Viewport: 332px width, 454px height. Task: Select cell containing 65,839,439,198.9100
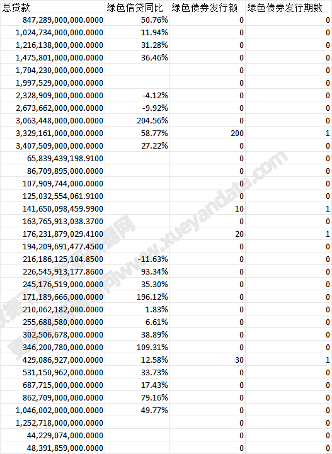[x=52, y=159]
